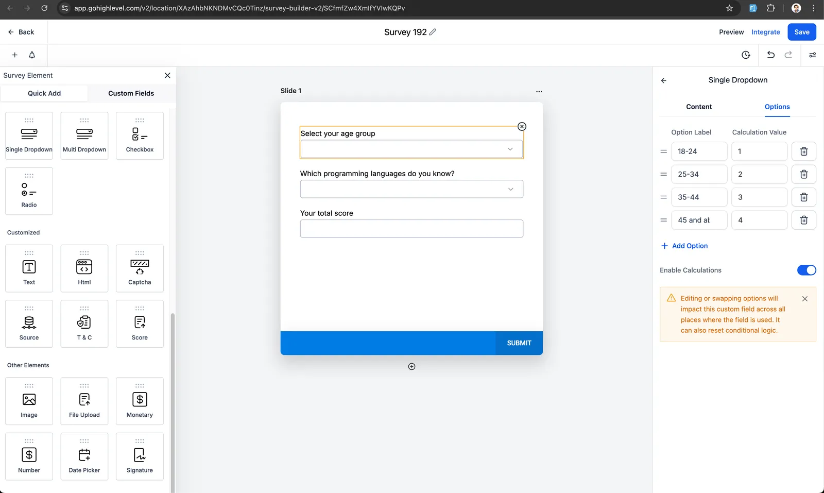Delete the 45 and above option

803,220
